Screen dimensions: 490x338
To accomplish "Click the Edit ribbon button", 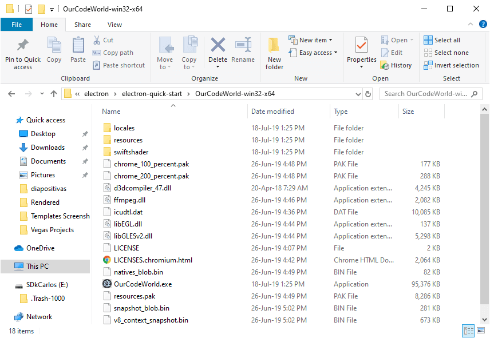I will click(x=392, y=53).
